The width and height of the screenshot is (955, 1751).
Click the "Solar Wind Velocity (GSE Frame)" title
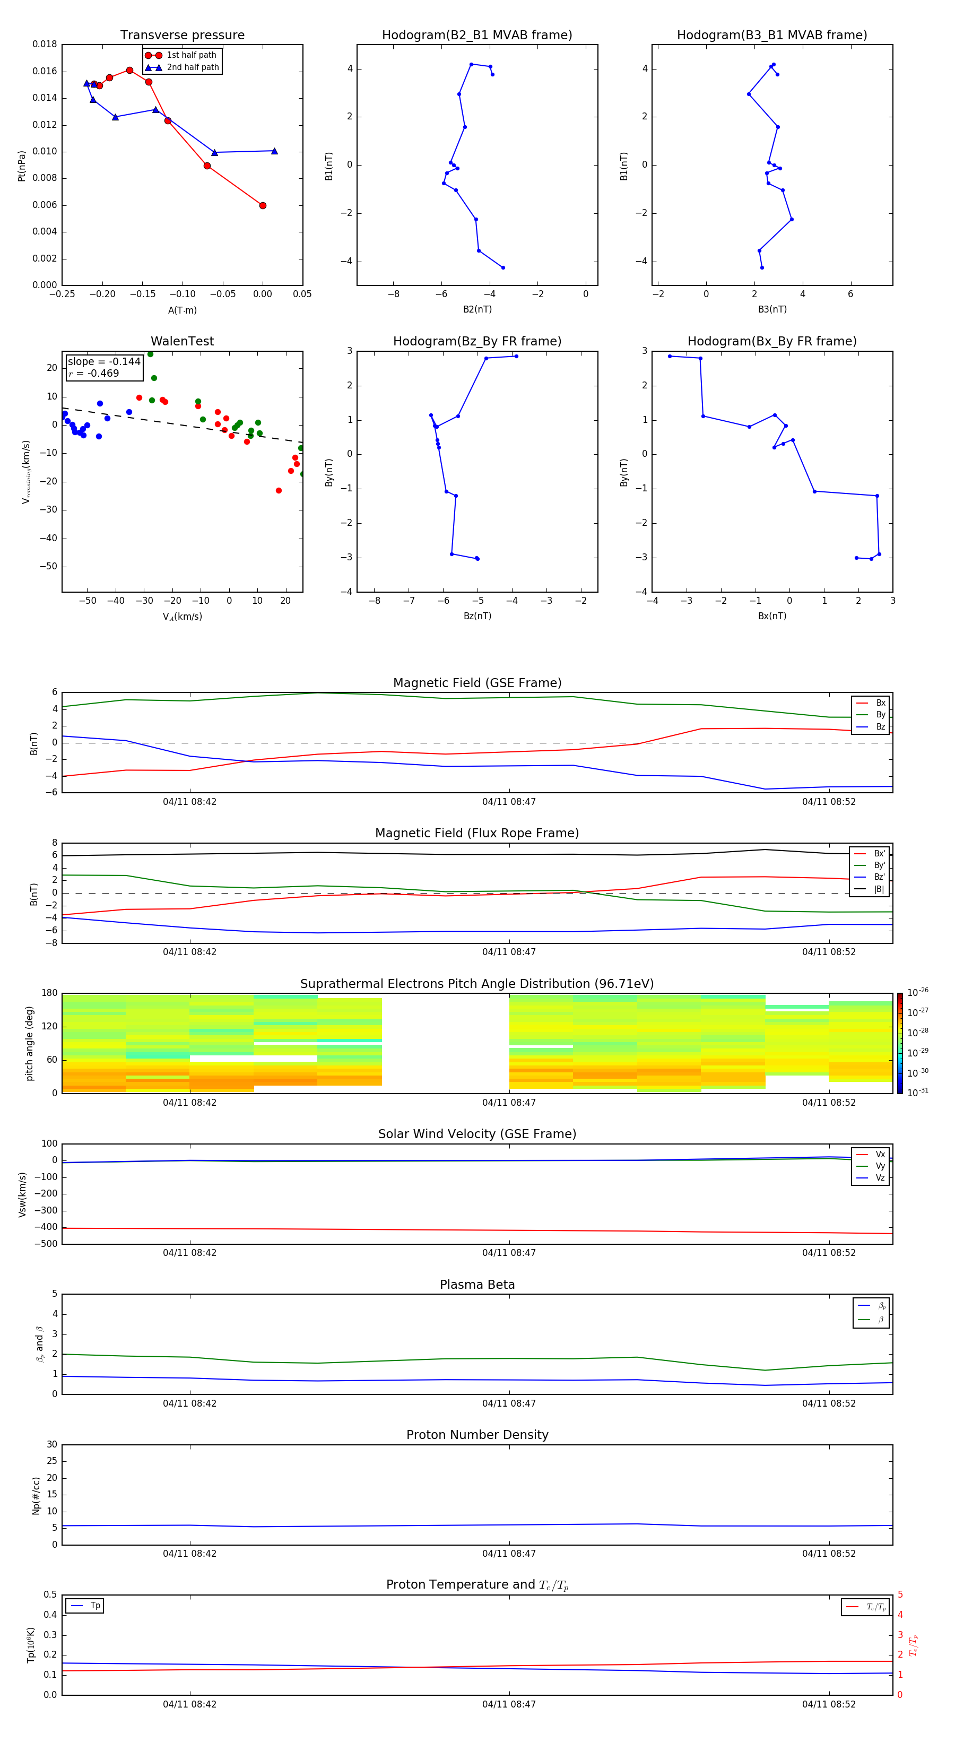(477, 1134)
